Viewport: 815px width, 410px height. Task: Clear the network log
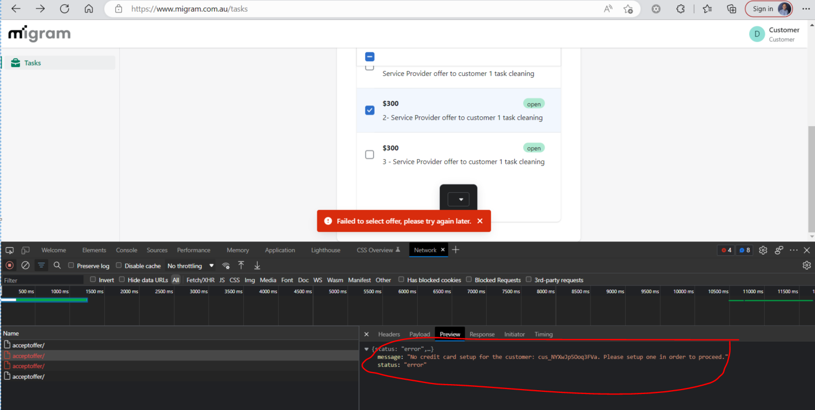pyautogui.click(x=25, y=265)
